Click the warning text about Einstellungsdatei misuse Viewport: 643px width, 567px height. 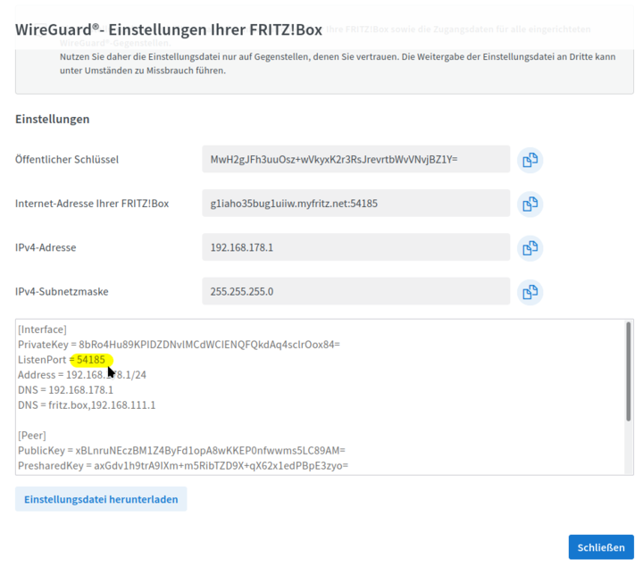tap(338, 63)
